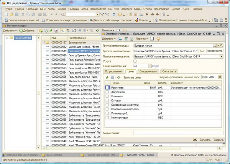Image resolution: width=230 pixels, height=164 pixels.
Task: Click the M- memory button
Action: click(x=158, y=14)
